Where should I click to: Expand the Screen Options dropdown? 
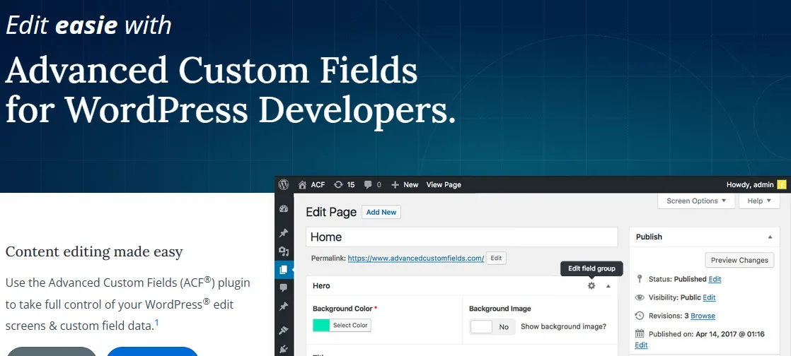point(696,201)
